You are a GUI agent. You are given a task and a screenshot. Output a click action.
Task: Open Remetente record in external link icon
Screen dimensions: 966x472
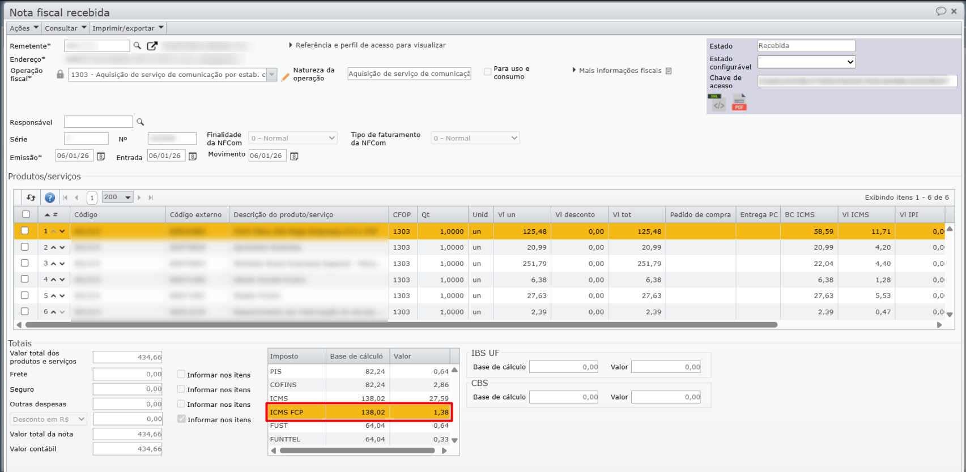click(x=152, y=46)
